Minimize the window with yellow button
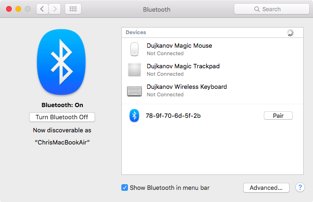 18,9
